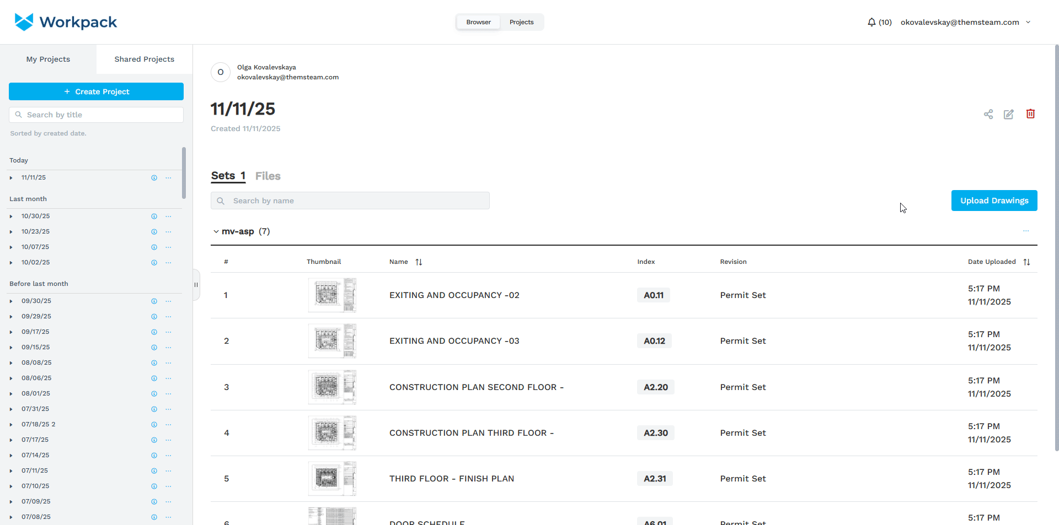The width and height of the screenshot is (1059, 525).
Task: Open the Files tab
Action: click(268, 176)
